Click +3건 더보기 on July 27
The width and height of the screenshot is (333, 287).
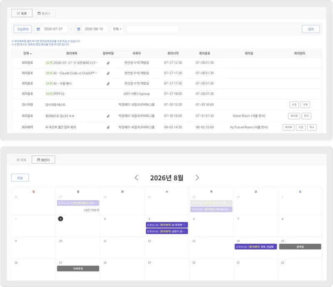point(91,210)
